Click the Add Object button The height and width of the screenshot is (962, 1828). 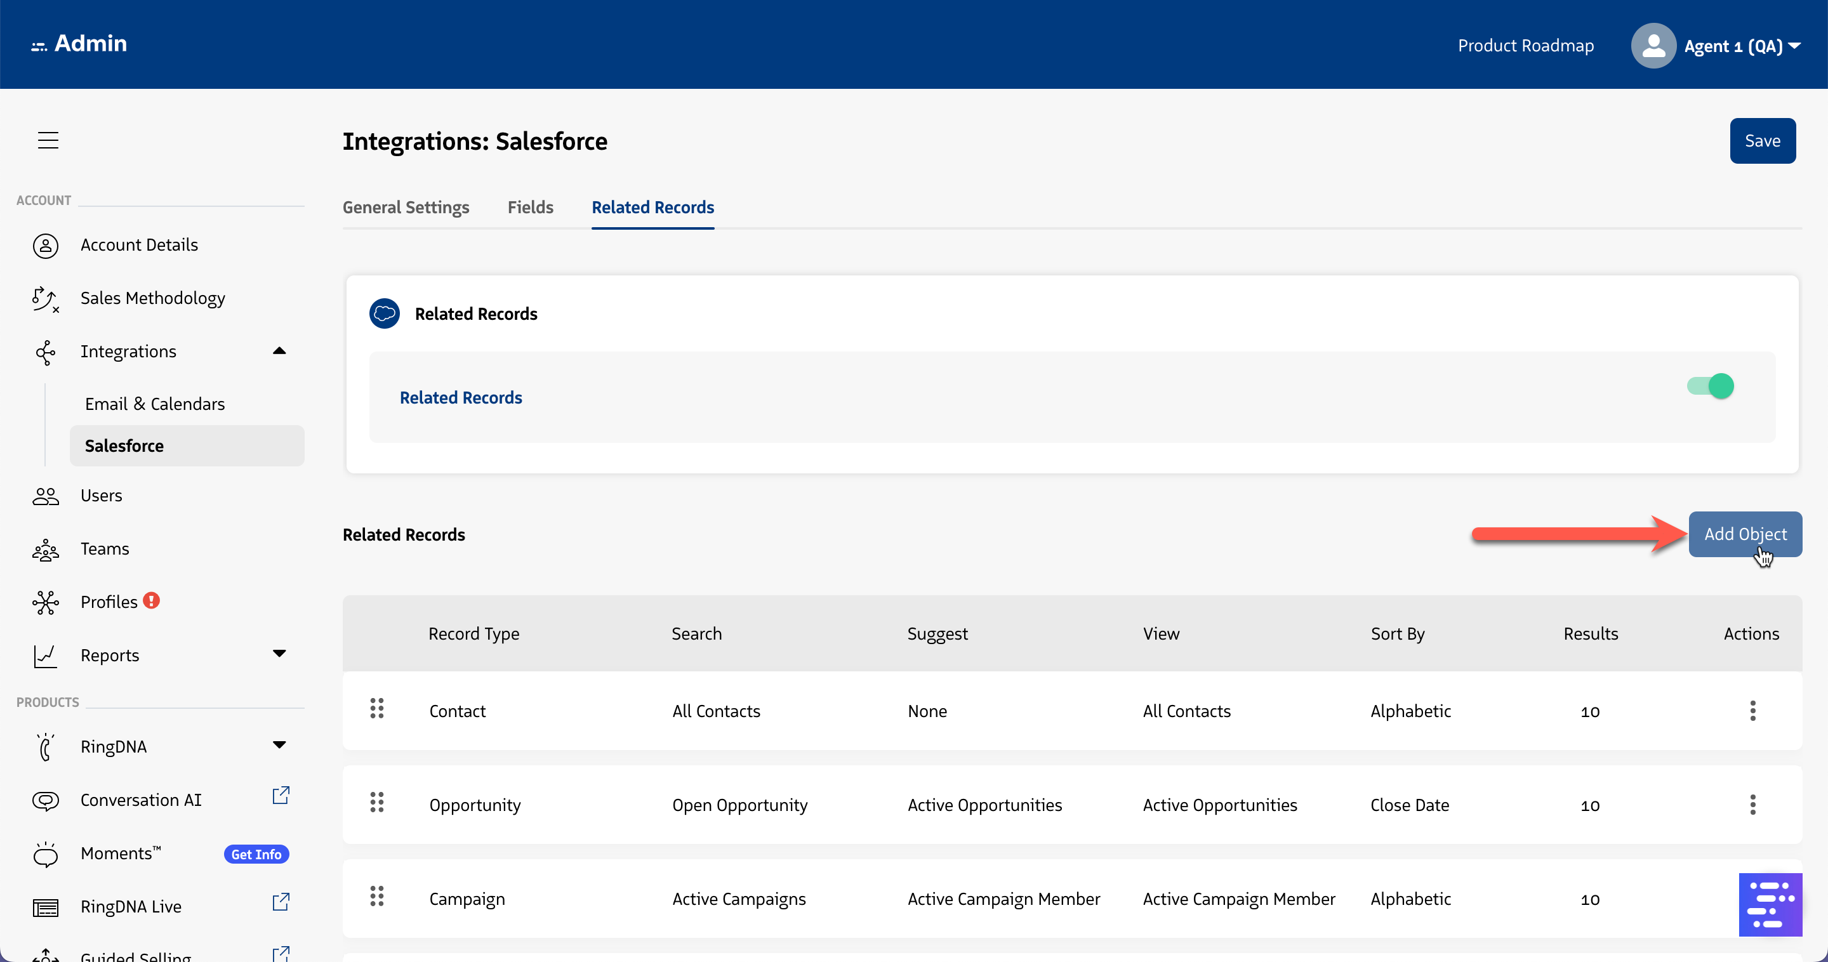coord(1745,534)
